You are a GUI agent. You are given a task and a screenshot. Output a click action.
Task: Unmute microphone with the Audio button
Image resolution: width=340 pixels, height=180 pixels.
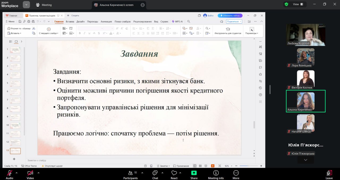10,173
